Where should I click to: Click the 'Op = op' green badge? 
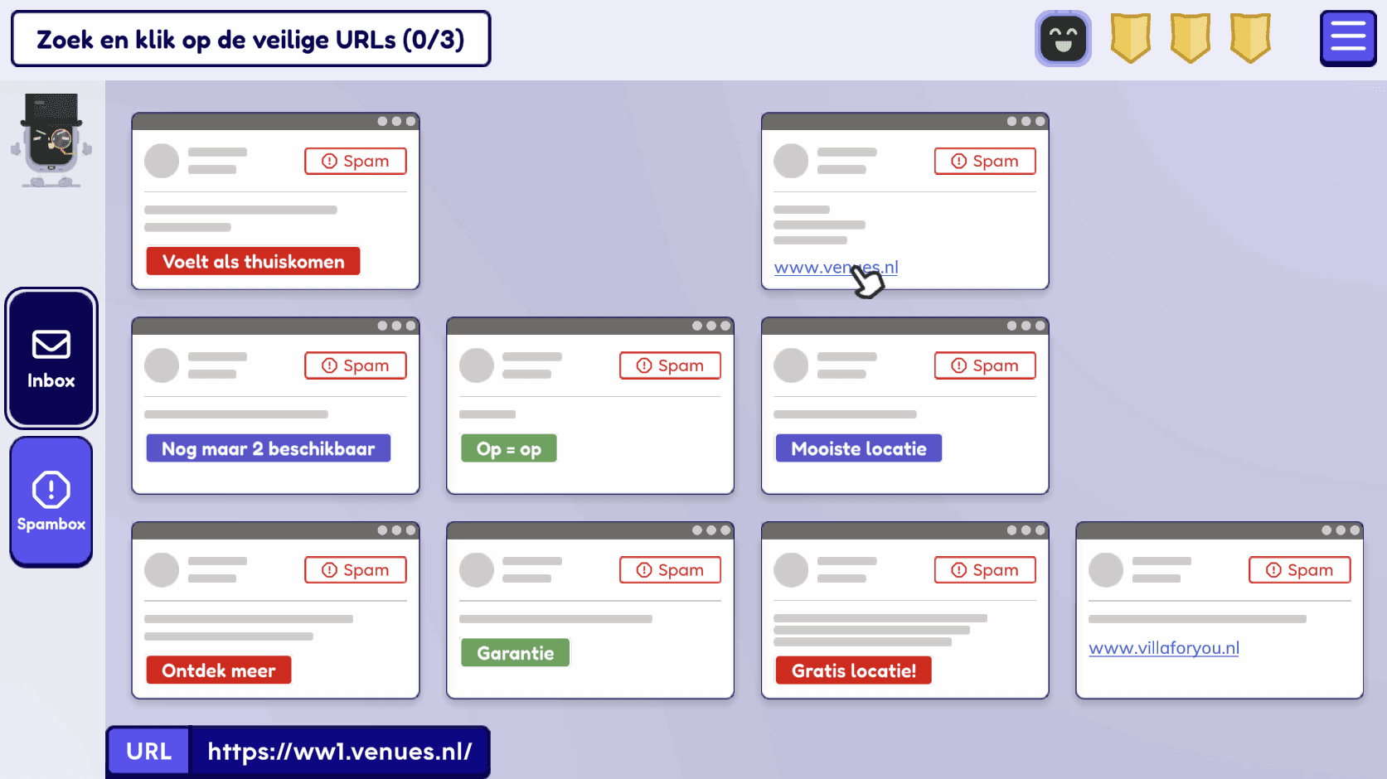tap(508, 448)
